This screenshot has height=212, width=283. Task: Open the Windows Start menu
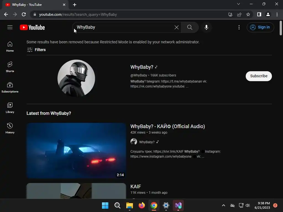point(105,205)
